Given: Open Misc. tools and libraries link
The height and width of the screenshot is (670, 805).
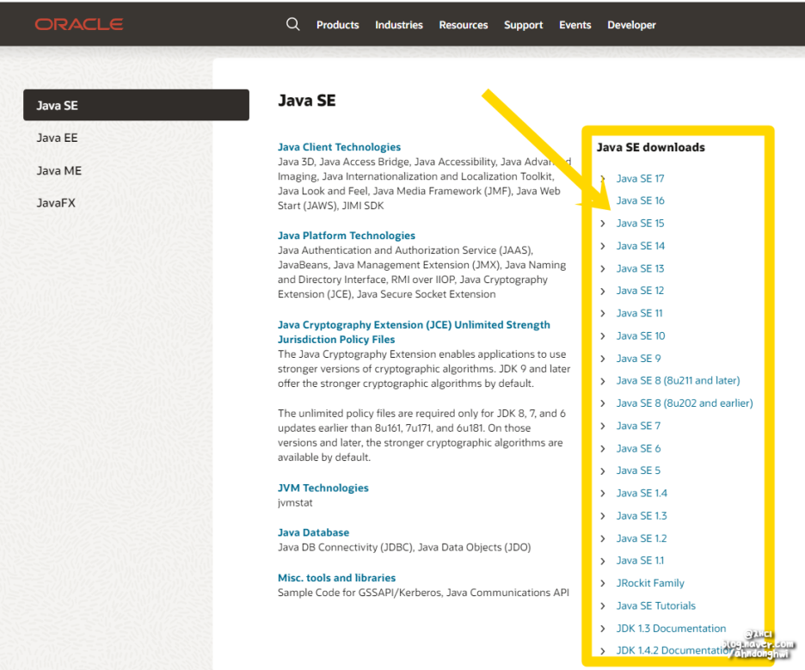Looking at the screenshot, I should click(337, 578).
